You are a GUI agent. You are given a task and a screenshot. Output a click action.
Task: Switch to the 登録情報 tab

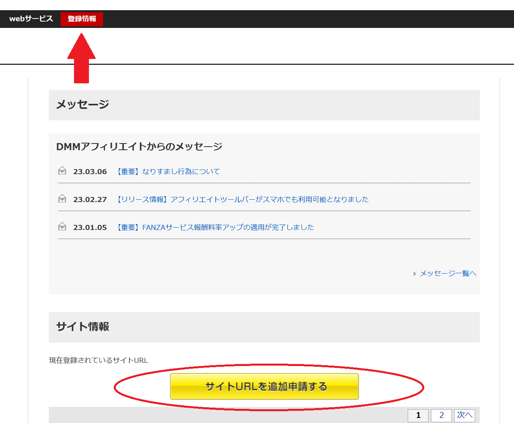(x=82, y=19)
